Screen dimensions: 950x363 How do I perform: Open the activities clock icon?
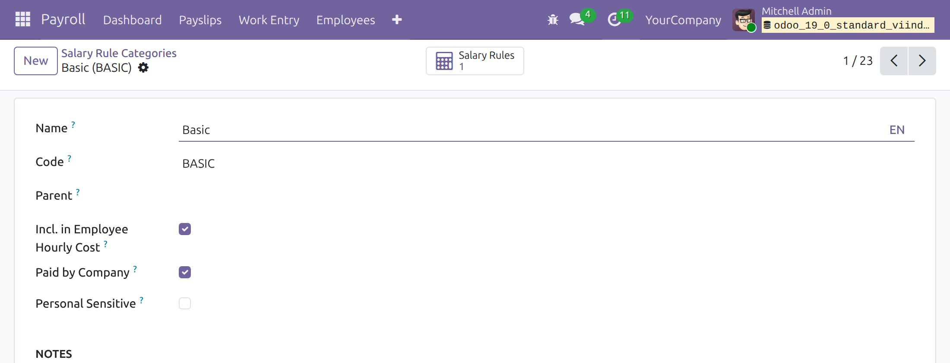pos(614,20)
